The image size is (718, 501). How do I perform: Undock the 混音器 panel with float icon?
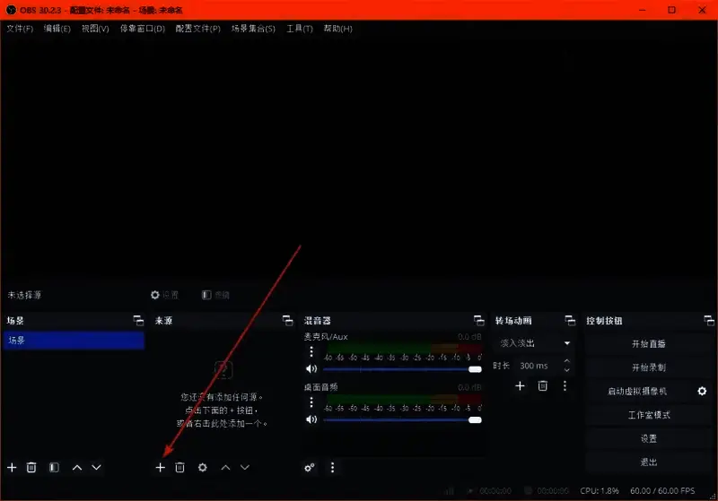coord(479,321)
